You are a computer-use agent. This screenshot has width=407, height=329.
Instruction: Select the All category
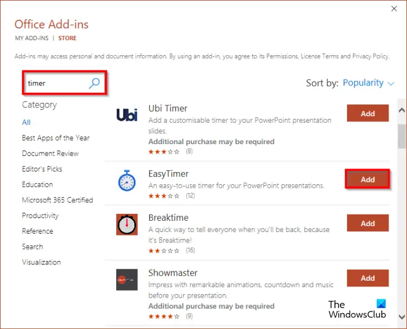[26, 122]
